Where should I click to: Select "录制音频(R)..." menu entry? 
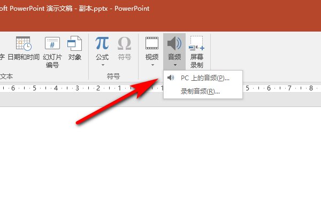click(201, 91)
